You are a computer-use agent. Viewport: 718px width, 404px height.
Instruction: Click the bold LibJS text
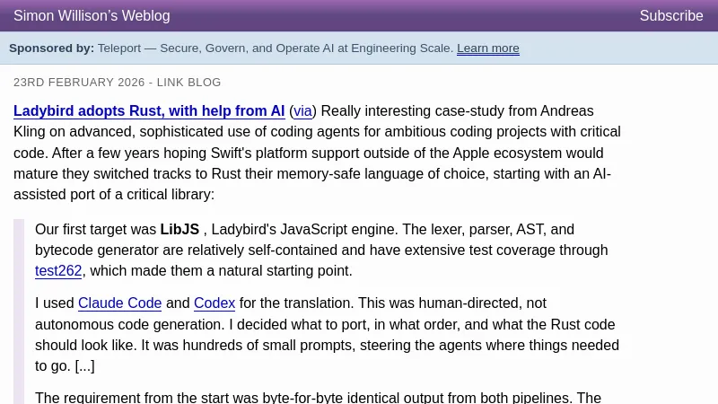click(x=179, y=230)
